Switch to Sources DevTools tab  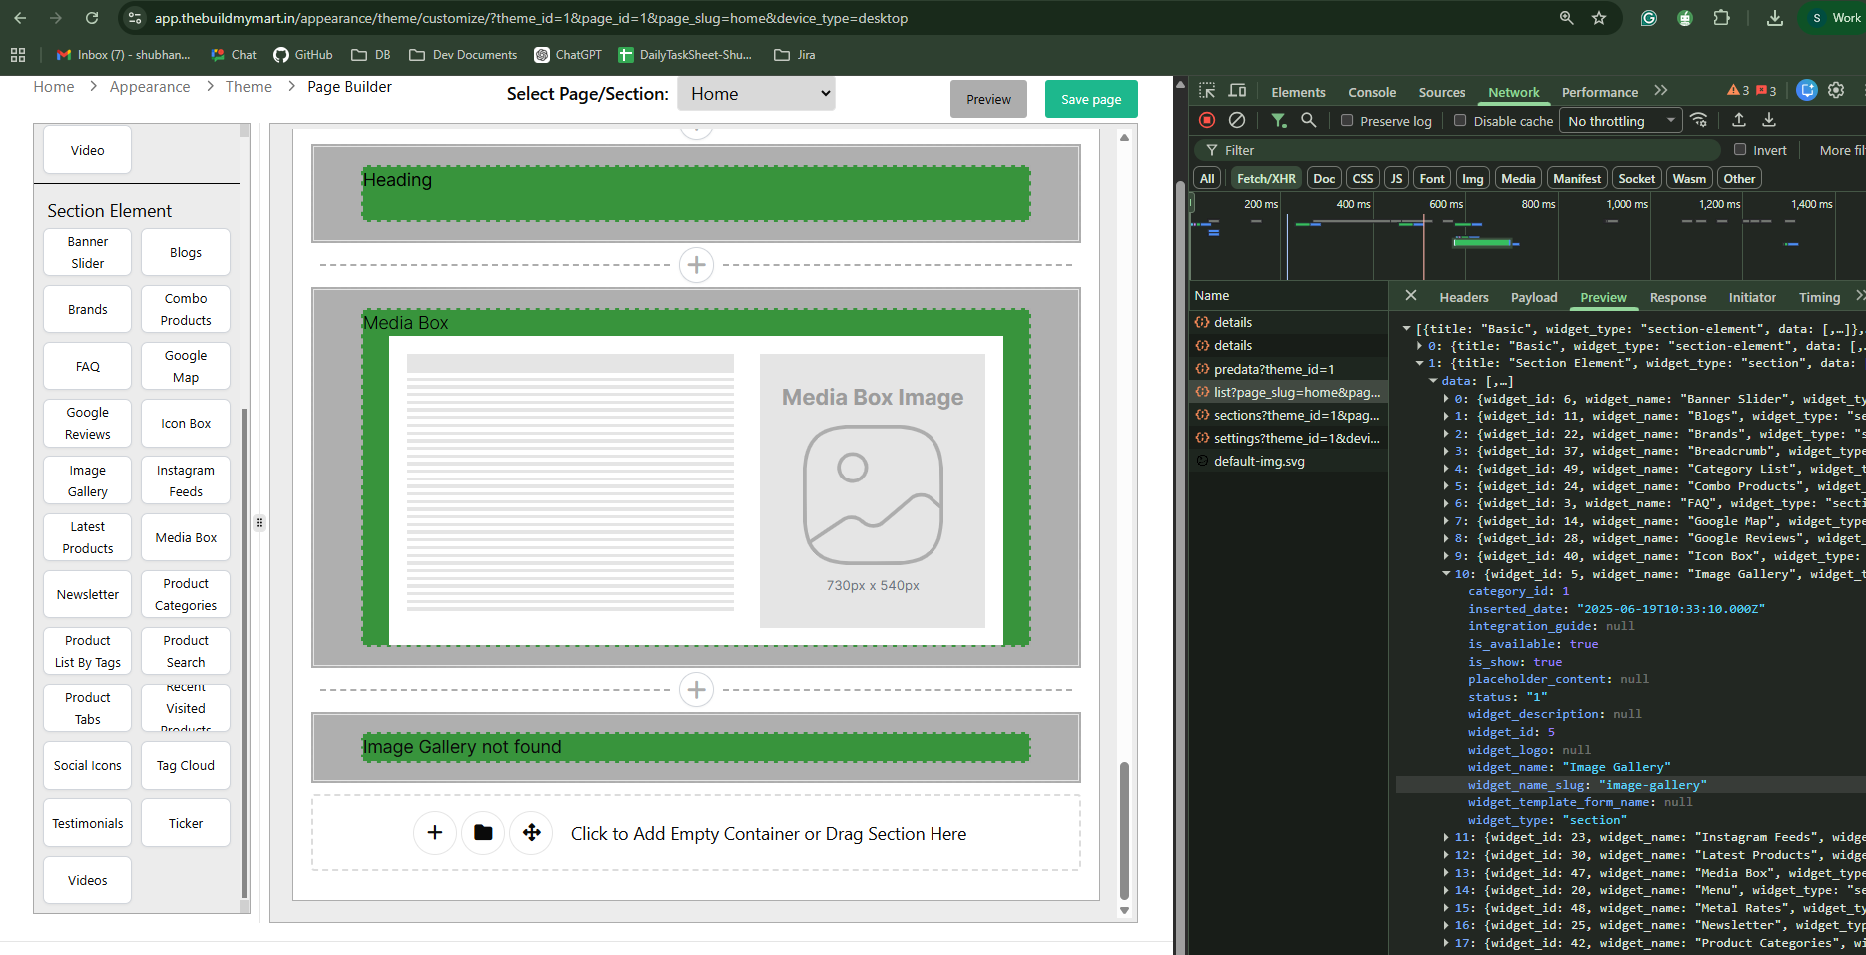pyautogui.click(x=1442, y=92)
